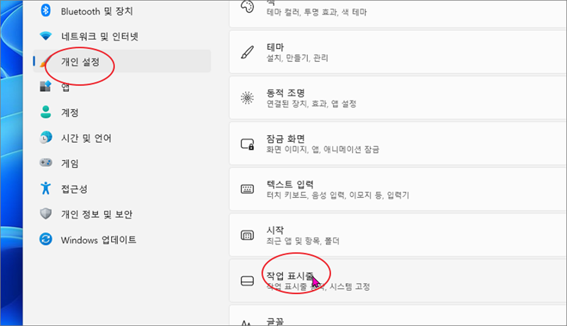Screen dimensions: 567x326
Task: Click the Bluetooth icon in the sidebar
Action: [45, 11]
